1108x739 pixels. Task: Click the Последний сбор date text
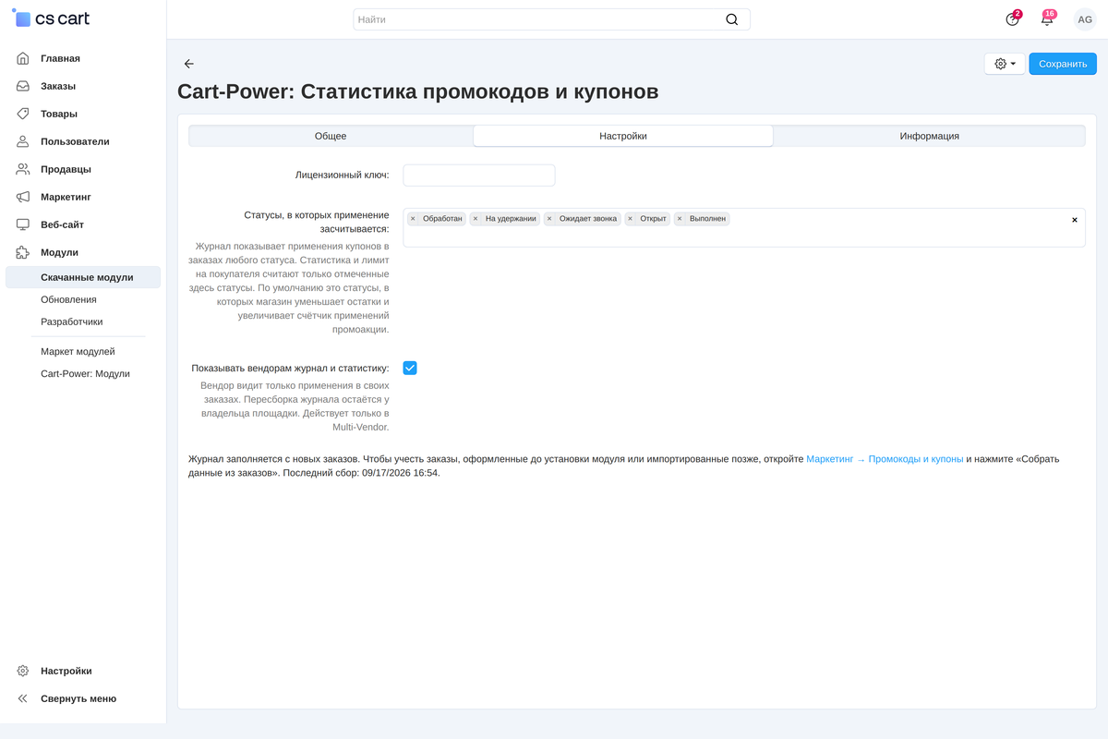[361, 473]
